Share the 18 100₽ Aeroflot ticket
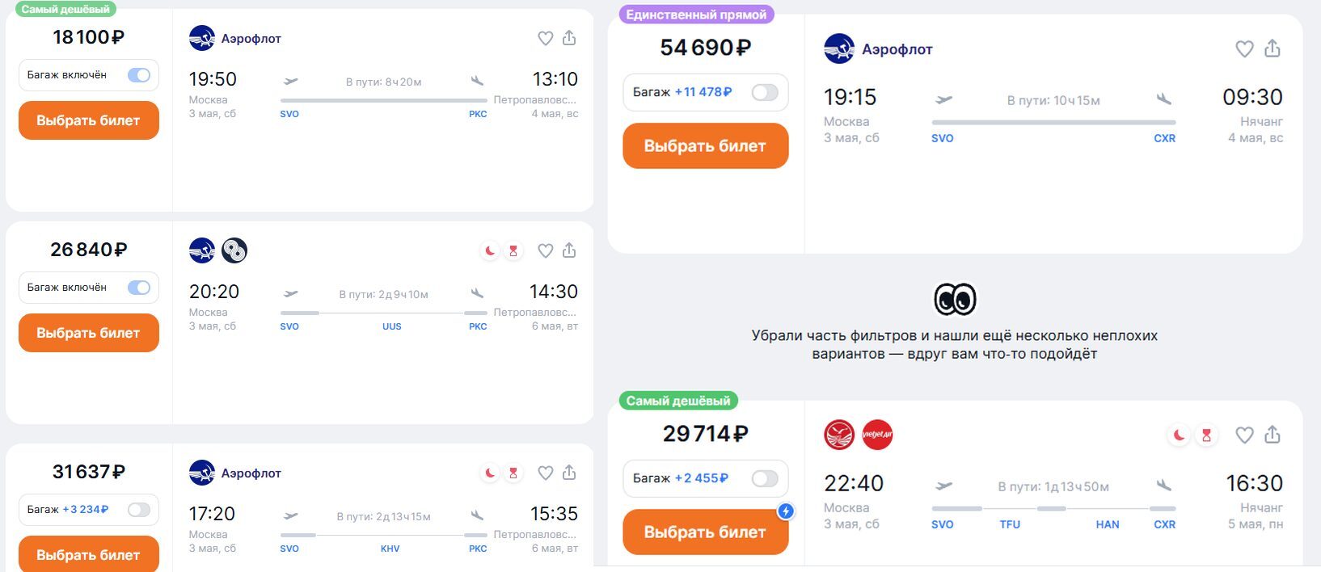Image resolution: width=1321 pixels, height=572 pixels. tap(569, 38)
